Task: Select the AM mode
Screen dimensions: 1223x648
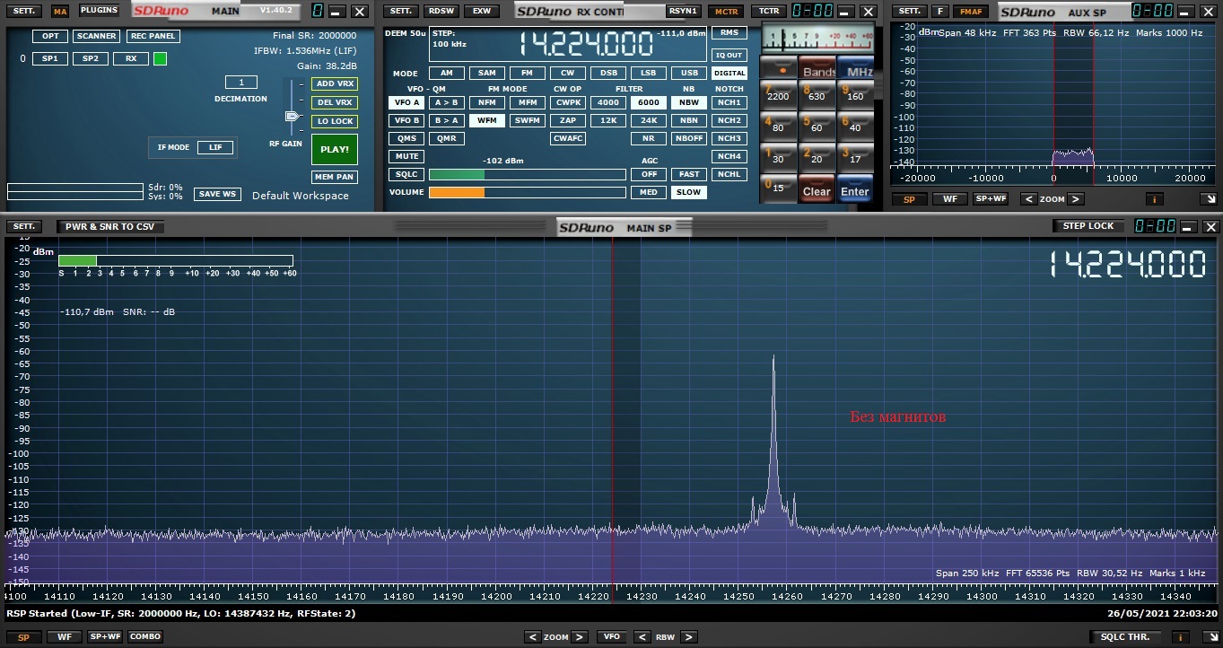Action: tap(446, 73)
